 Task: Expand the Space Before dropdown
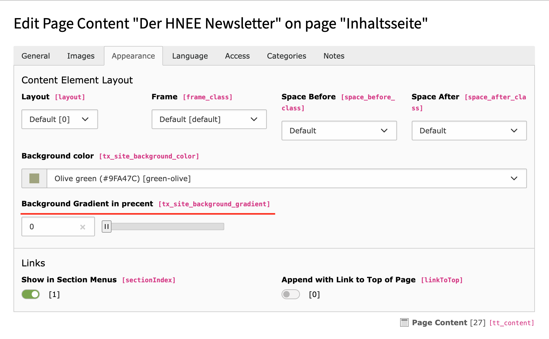click(x=339, y=131)
